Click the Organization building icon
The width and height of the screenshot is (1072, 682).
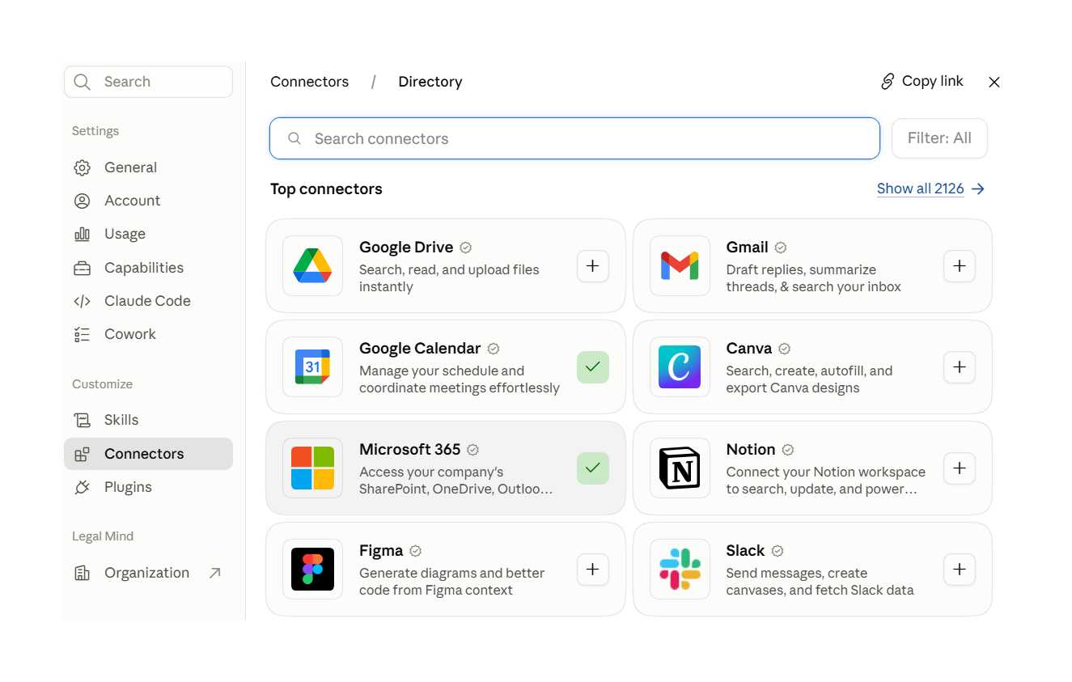(x=82, y=573)
